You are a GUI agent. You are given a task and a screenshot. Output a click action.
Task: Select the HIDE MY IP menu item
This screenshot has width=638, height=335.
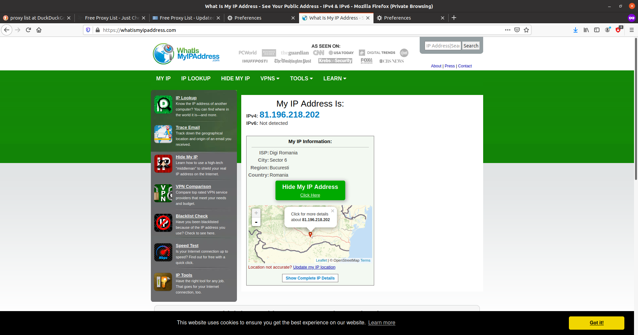coord(235,79)
